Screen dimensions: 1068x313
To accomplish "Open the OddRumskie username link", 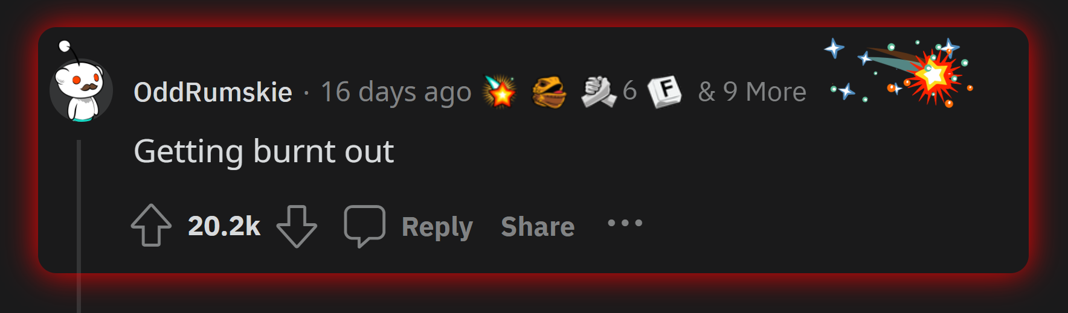I will 213,92.
